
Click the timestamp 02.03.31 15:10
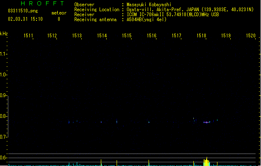click(25, 19)
